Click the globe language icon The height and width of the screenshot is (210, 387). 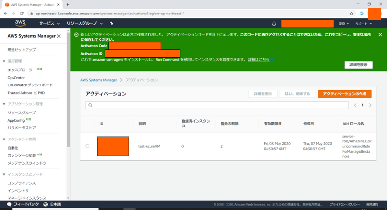click(x=45, y=204)
